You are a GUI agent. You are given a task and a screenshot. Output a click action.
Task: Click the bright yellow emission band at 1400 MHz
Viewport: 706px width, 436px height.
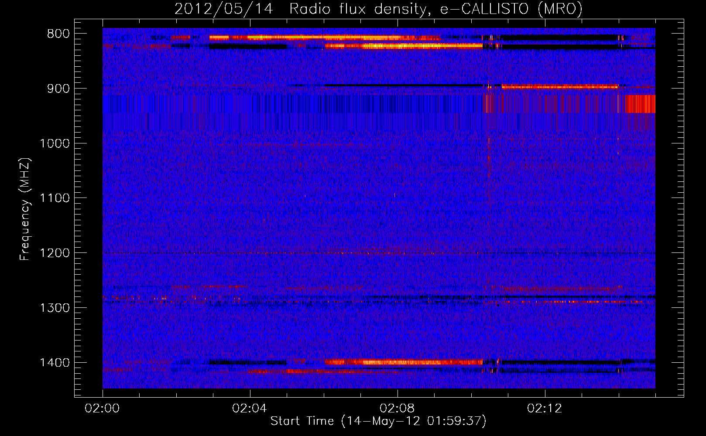click(404, 362)
